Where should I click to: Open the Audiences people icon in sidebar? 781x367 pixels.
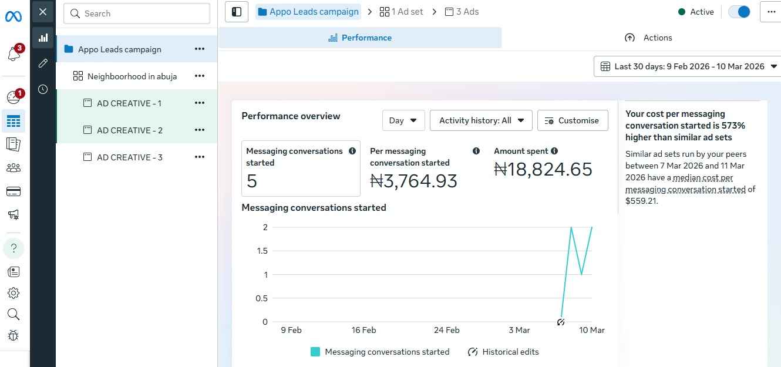[14, 168]
